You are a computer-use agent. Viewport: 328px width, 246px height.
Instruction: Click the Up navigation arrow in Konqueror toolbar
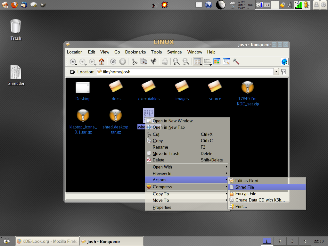(73, 61)
